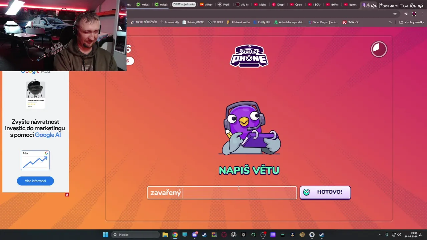Switch to the drifter YouTube tab

pyautogui.click(x=332, y=5)
